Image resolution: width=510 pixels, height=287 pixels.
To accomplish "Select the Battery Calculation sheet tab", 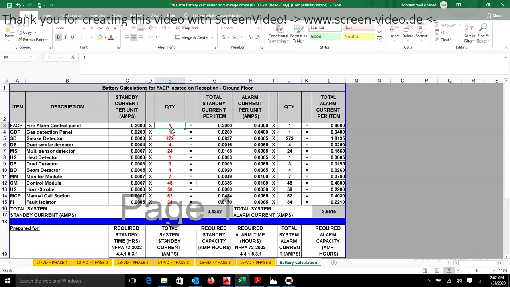I will click(x=298, y=263).
